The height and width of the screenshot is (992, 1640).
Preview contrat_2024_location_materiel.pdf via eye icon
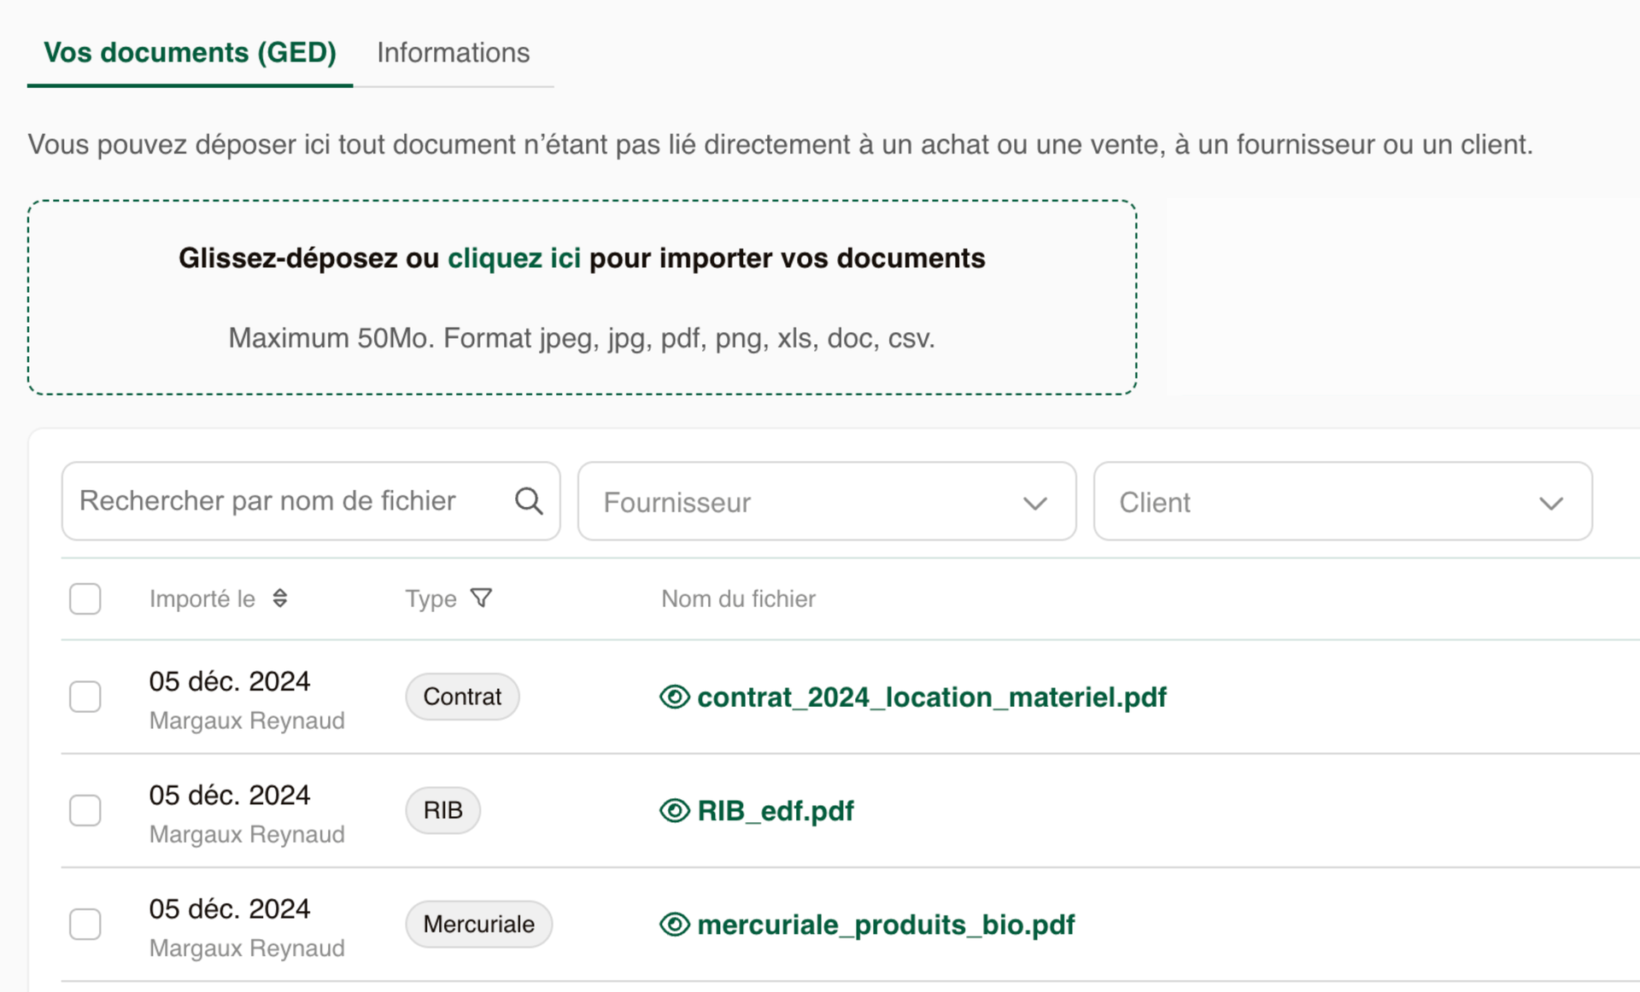[674, 697]
